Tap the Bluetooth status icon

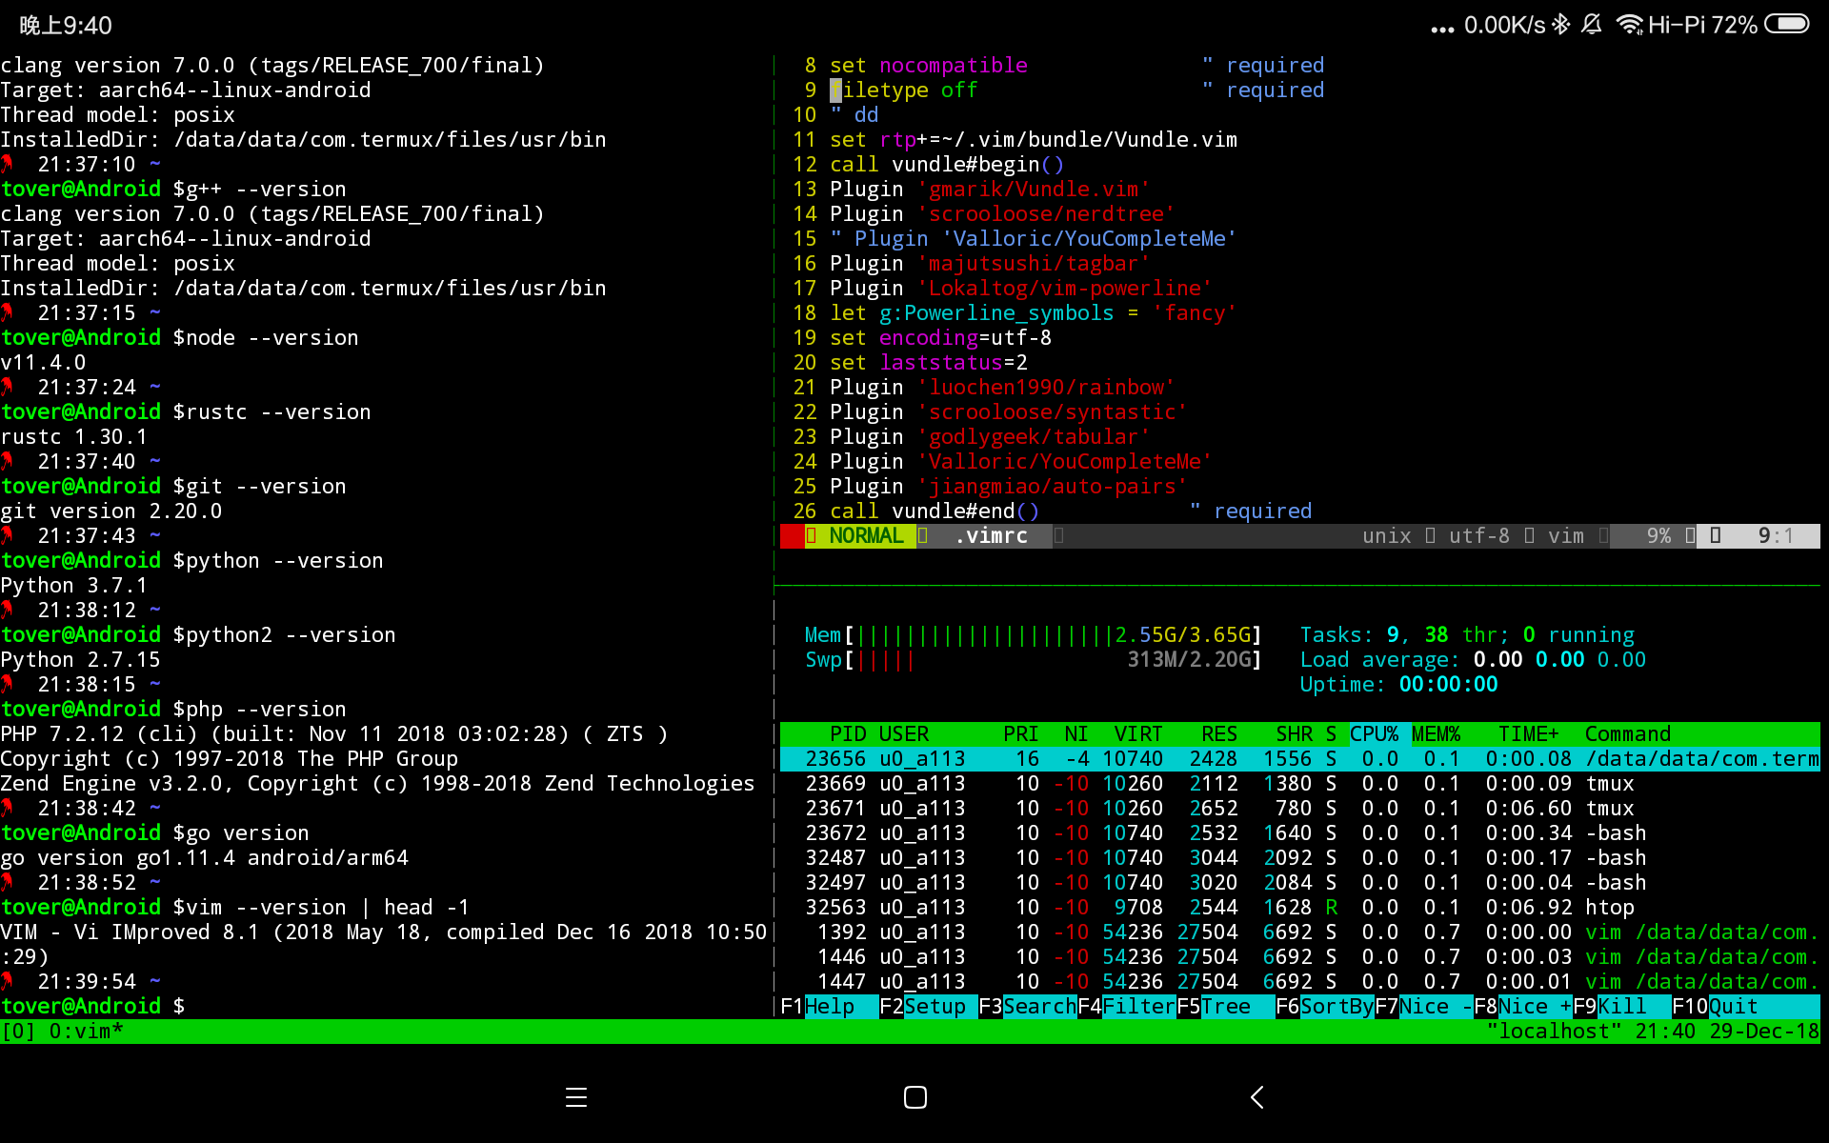(1560, 24)
